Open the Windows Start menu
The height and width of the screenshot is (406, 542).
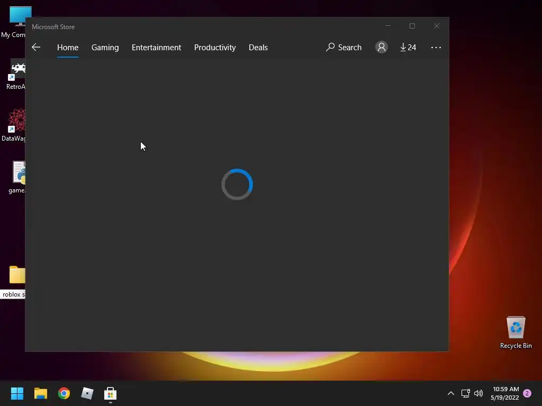pos(17,393)
